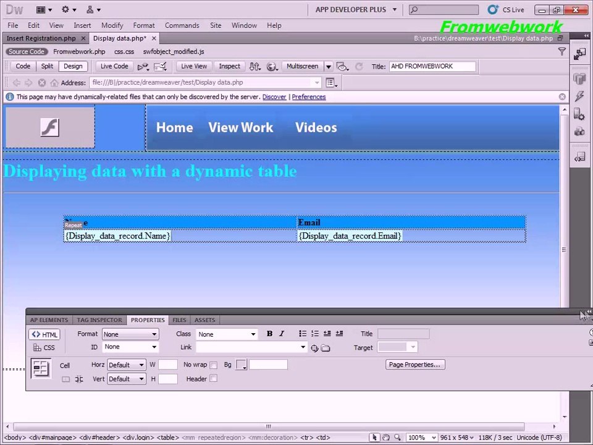The image size is (593, 445).
Task: Switch to Tag Inspector panel tab
Action: click(x=99, y=320)
